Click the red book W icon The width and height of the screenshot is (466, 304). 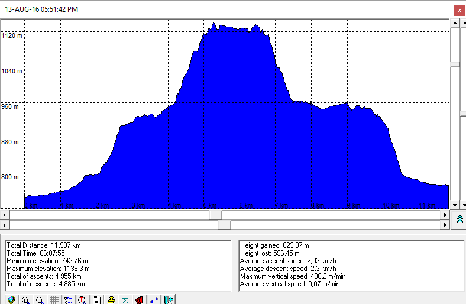pyautogui.click(x=140, y=300)
